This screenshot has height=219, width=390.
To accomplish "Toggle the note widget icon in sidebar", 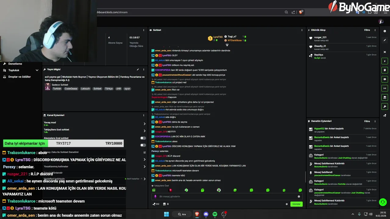I will click(x=385, y=70).
